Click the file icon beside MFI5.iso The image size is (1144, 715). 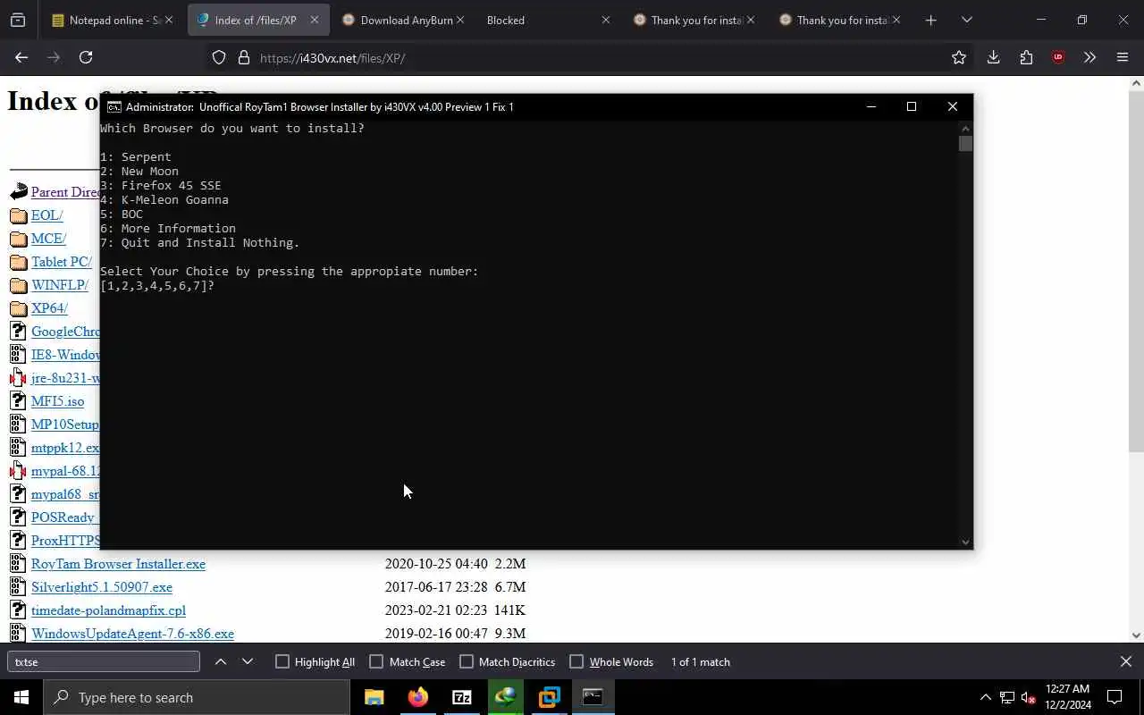click(x=18, y=401)
